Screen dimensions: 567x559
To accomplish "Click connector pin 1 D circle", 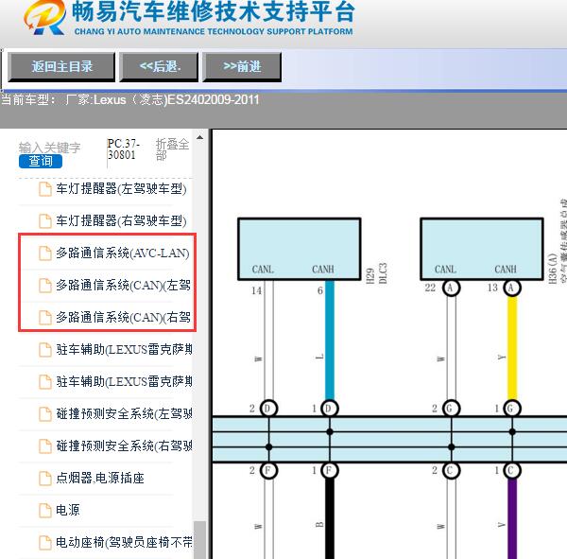I will point(330,409).
